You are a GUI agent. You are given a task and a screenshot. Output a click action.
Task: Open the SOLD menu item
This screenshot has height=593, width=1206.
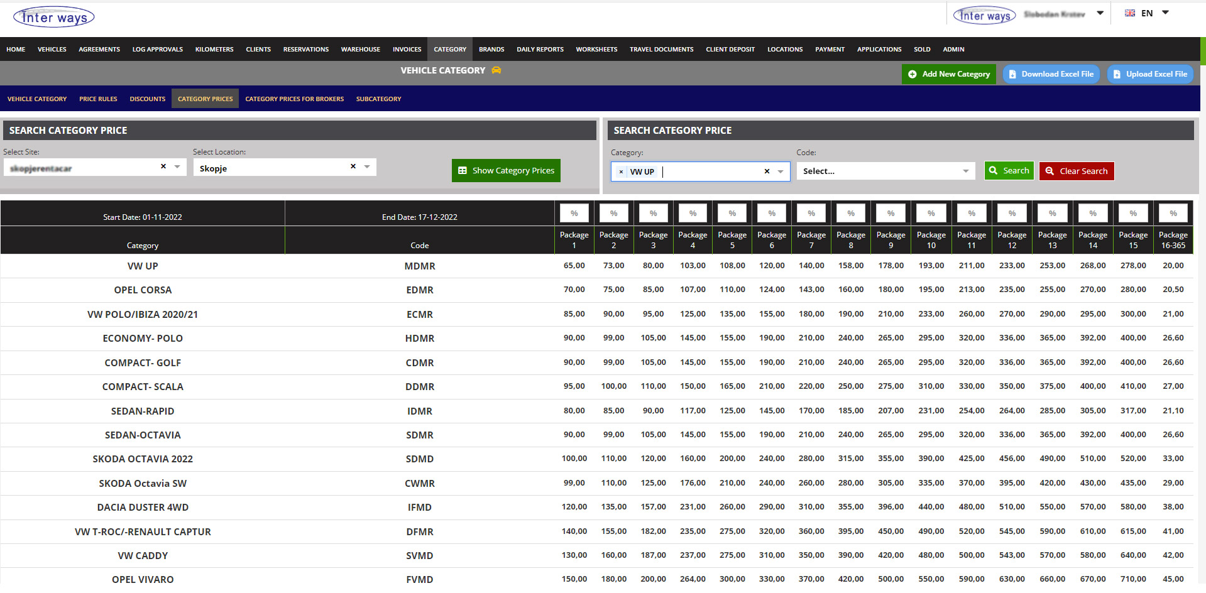922,49
